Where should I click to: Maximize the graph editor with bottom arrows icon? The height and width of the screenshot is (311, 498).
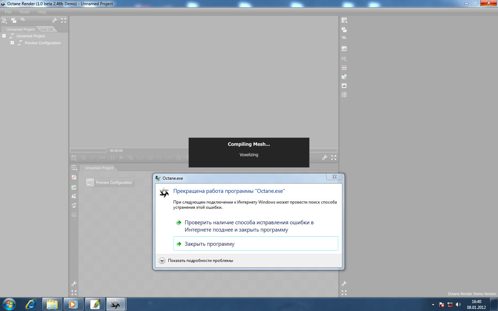click(x=74, y=293)
